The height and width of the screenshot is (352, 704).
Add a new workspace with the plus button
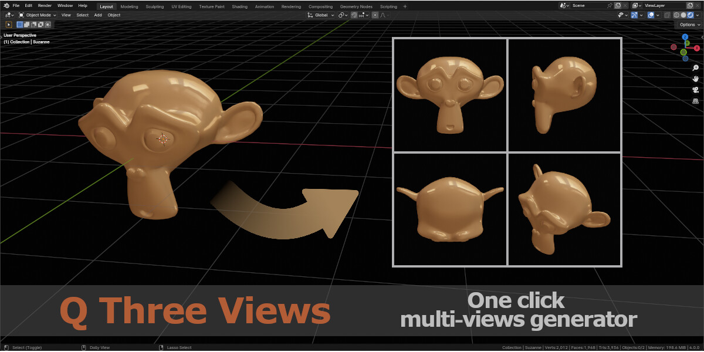tap(404, 6)
